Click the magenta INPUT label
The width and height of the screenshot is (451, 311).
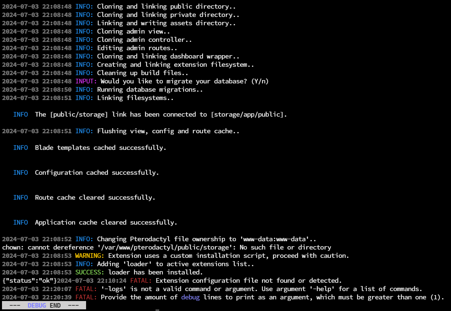pos(86,81)
